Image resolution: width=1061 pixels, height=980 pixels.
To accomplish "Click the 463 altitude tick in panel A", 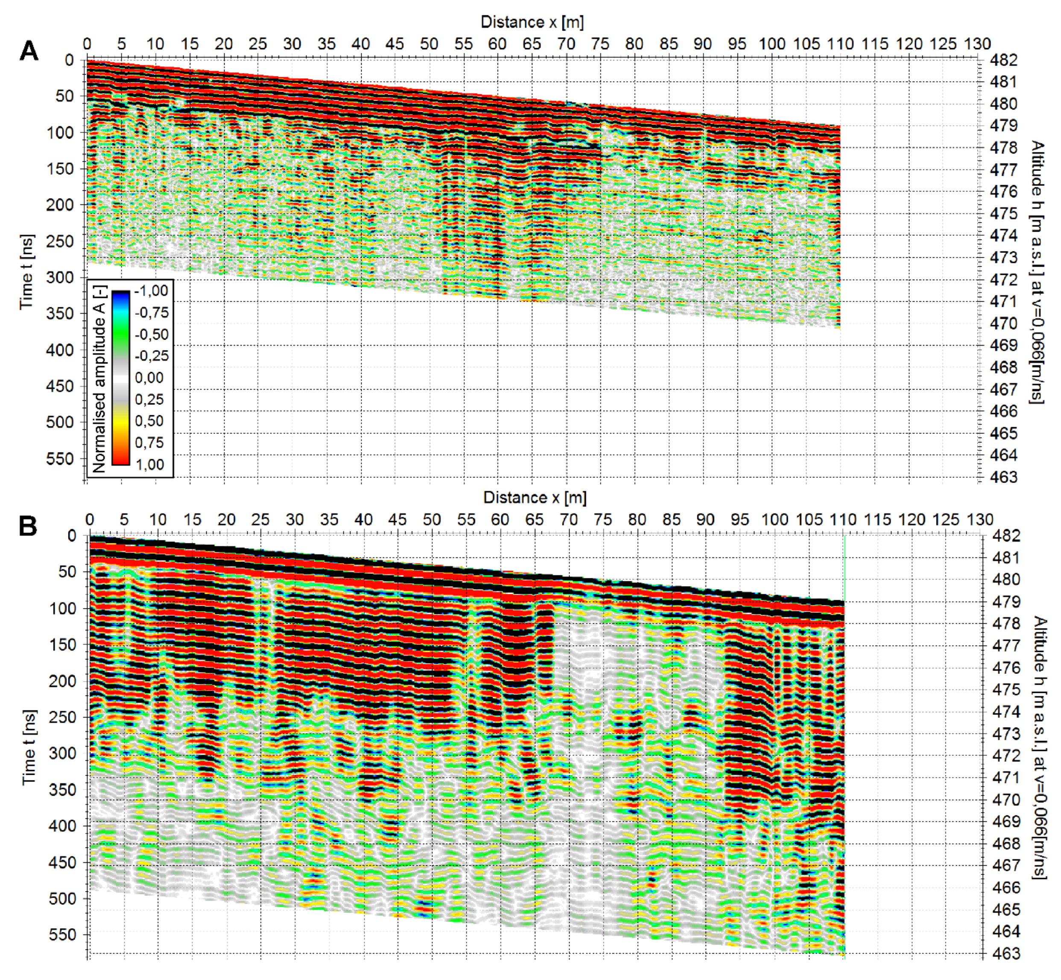I will click(x=1004, y=477).
